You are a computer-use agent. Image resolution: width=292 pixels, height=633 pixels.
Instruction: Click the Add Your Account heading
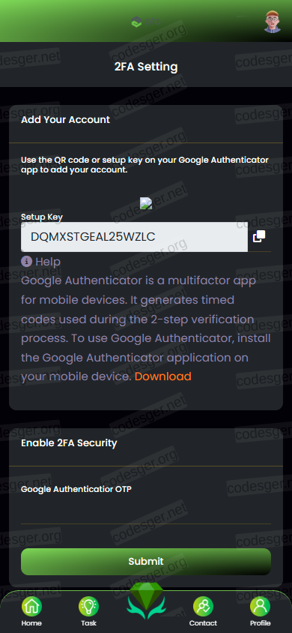66,119
